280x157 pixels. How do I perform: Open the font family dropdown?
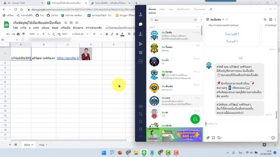(80, 34)
